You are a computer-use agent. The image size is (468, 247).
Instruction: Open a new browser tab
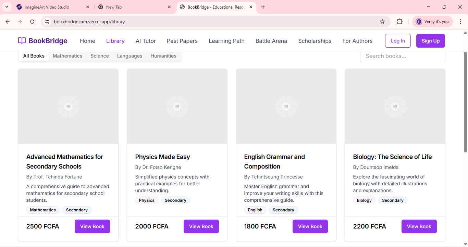263,7
